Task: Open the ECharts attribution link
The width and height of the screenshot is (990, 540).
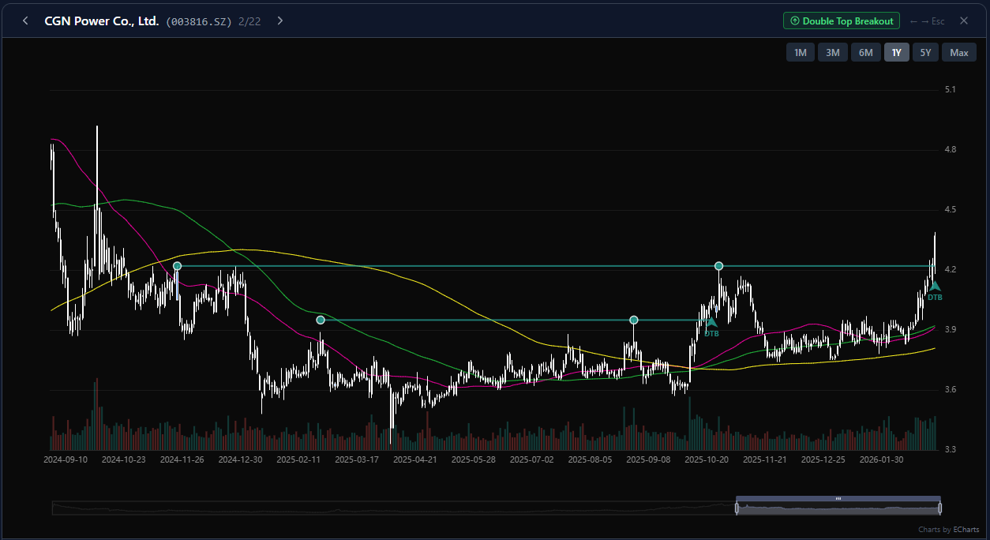Action: coord(966,530)
